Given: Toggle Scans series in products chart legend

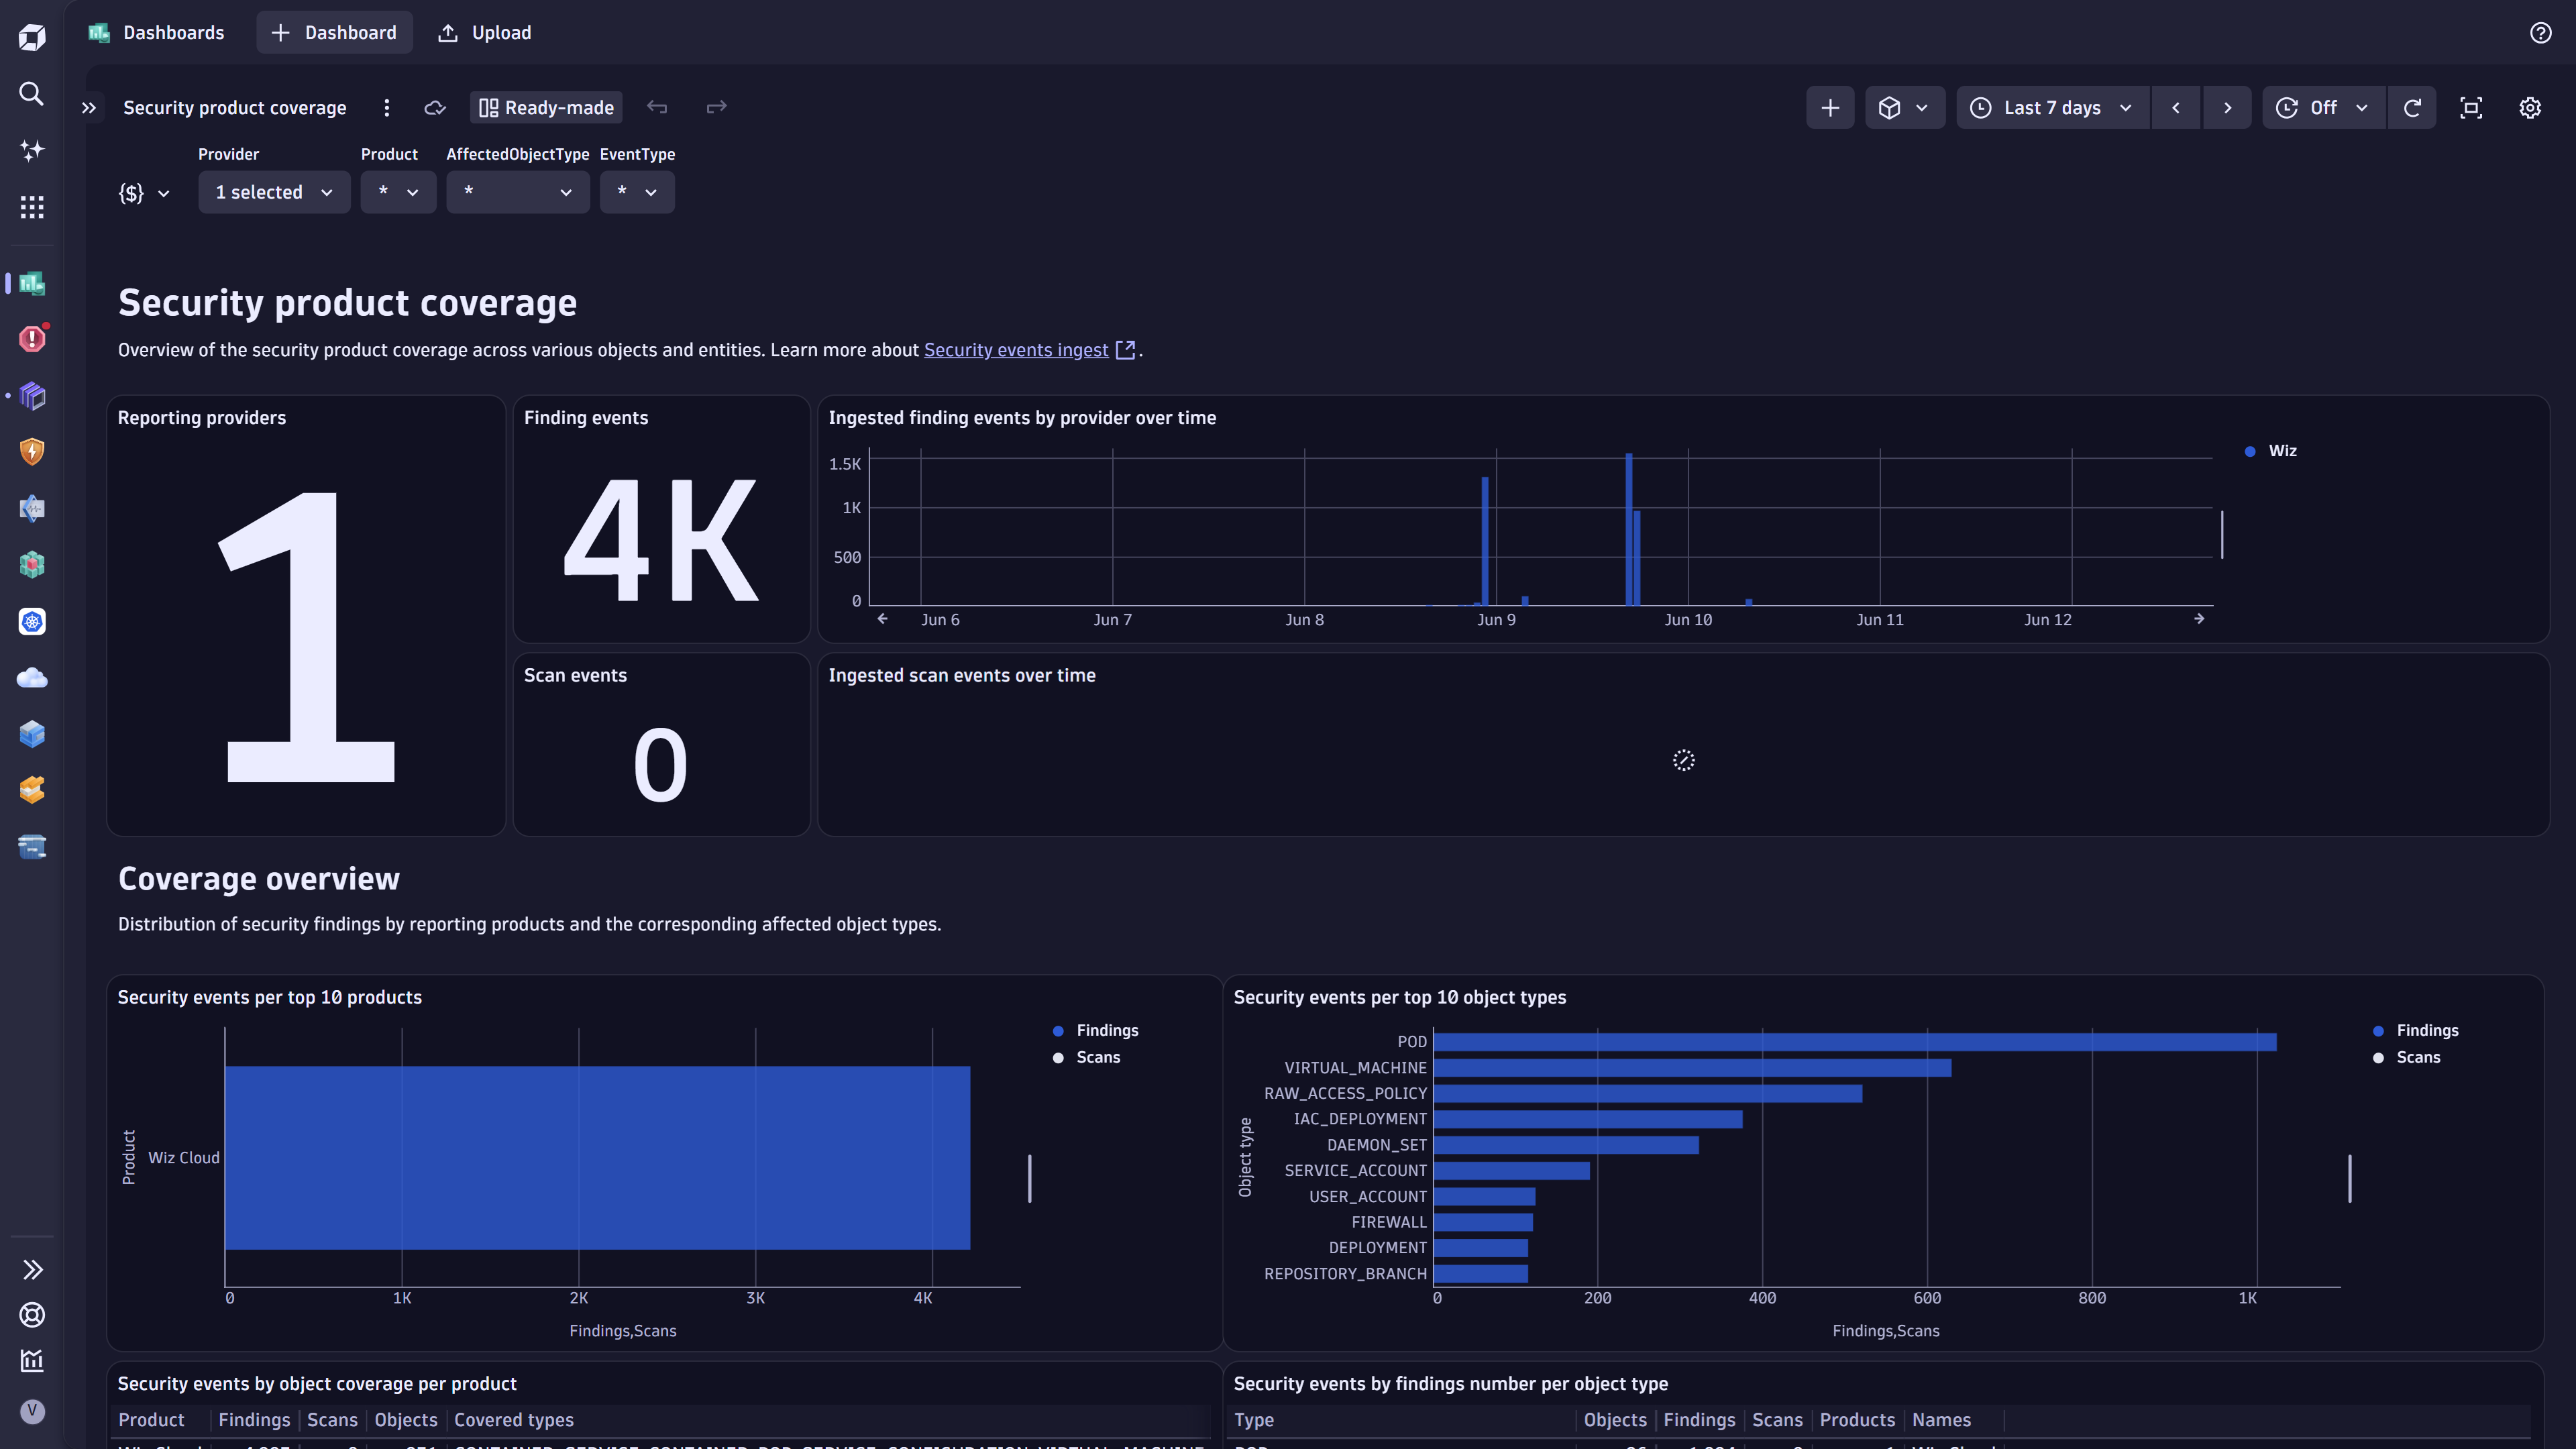Looking at the screenshot, I should point(1086,1058).
